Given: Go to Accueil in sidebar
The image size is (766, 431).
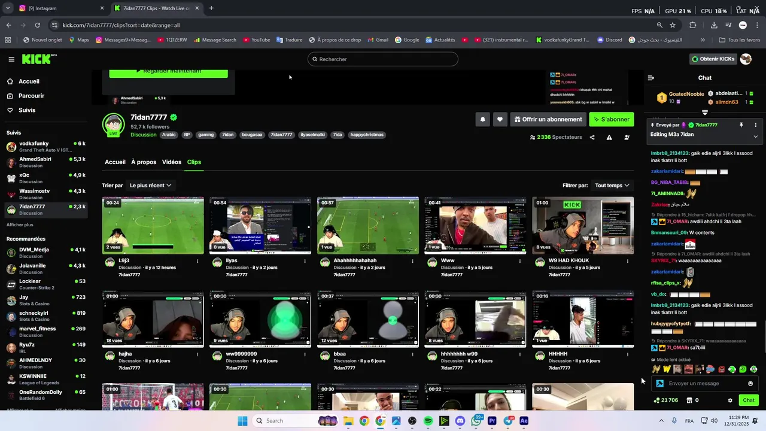Looking at the screenshot, I should [29, 81].
